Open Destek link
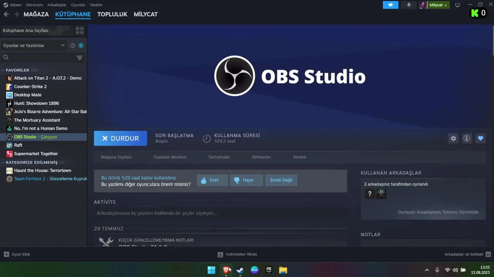494x277 pixels. (x=299, y=157)
